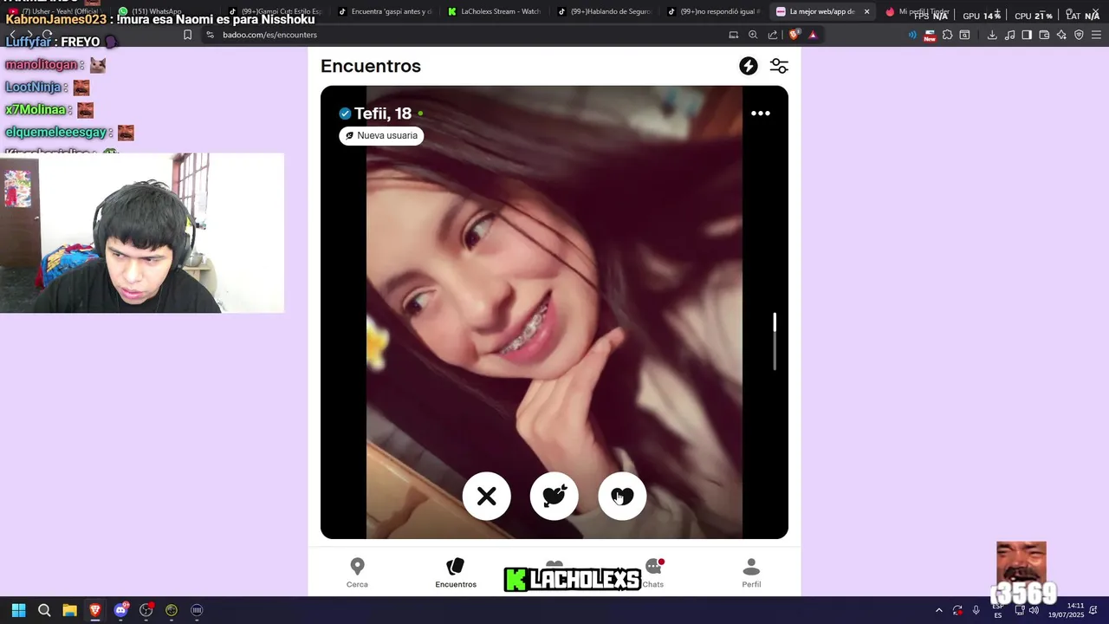Open the Chats tab
Screen dimensions: 1109x624
(x=653, y=573)
